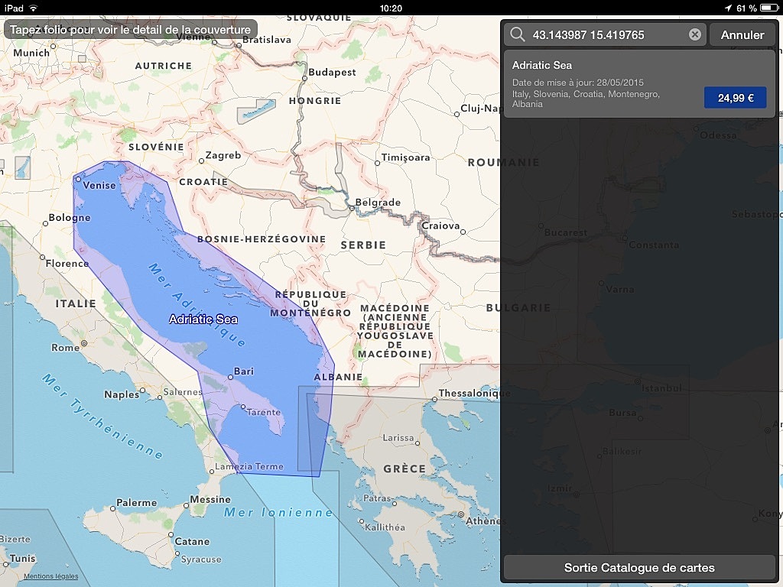
Task: Tap the Syracuse city label
Action: tap(201, 559)
